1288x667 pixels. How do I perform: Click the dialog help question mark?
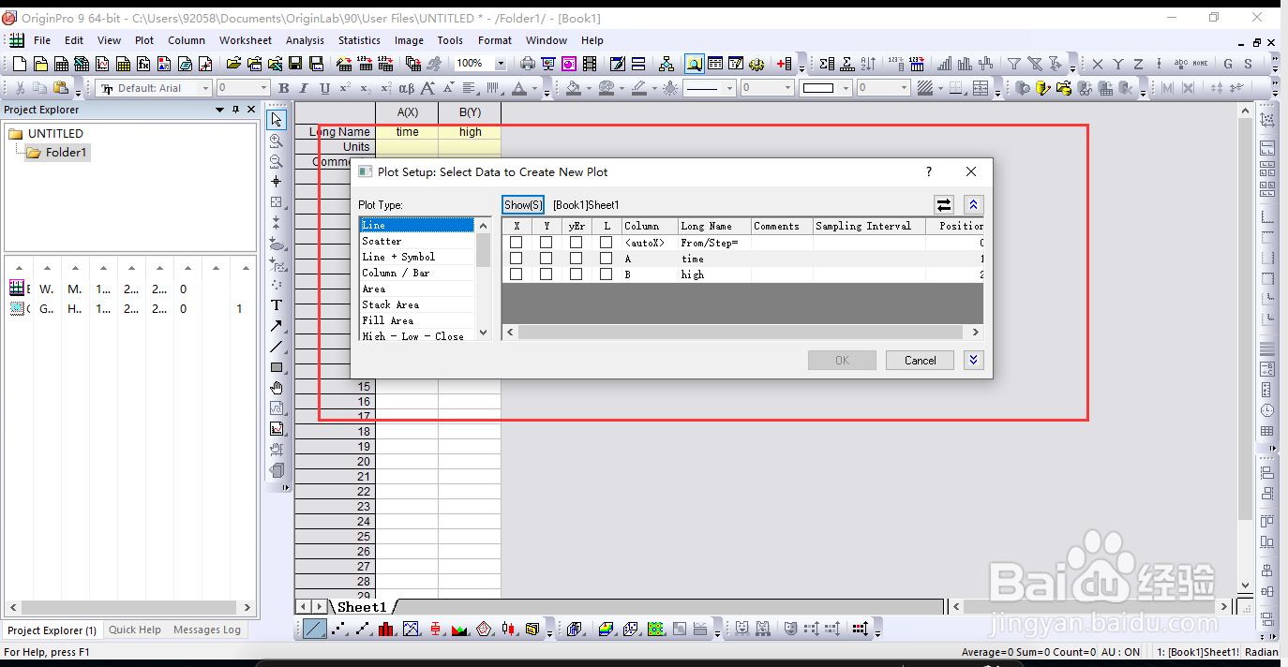(929, 171)
